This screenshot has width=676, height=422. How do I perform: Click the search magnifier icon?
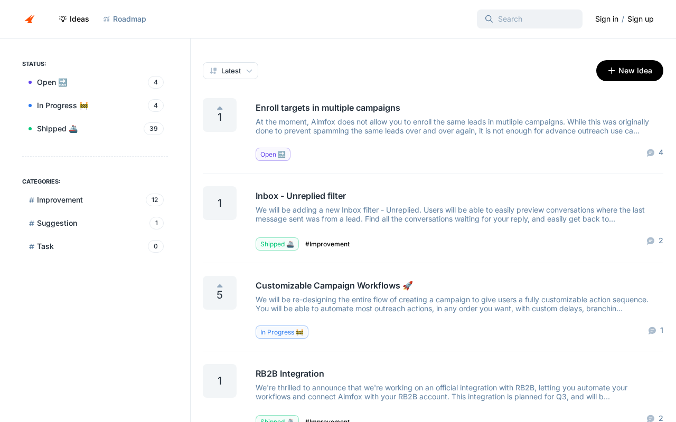coord(489,19)
